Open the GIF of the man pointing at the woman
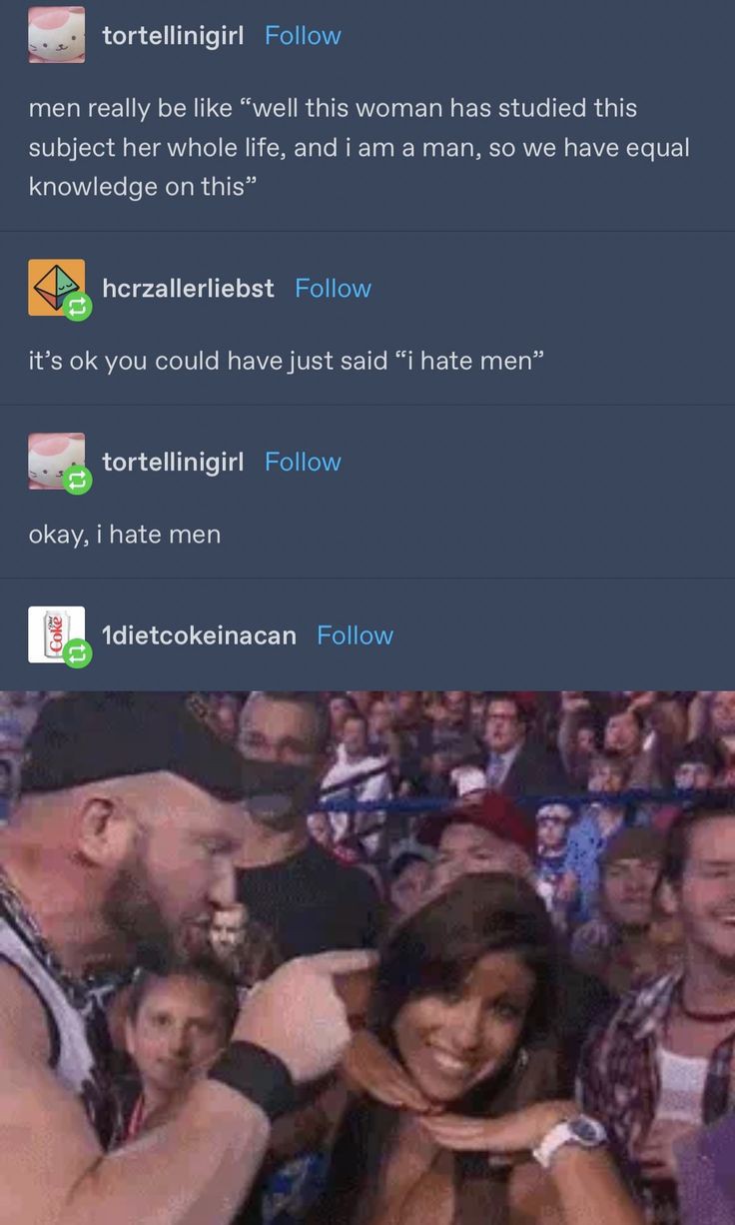 click(367, 957)
